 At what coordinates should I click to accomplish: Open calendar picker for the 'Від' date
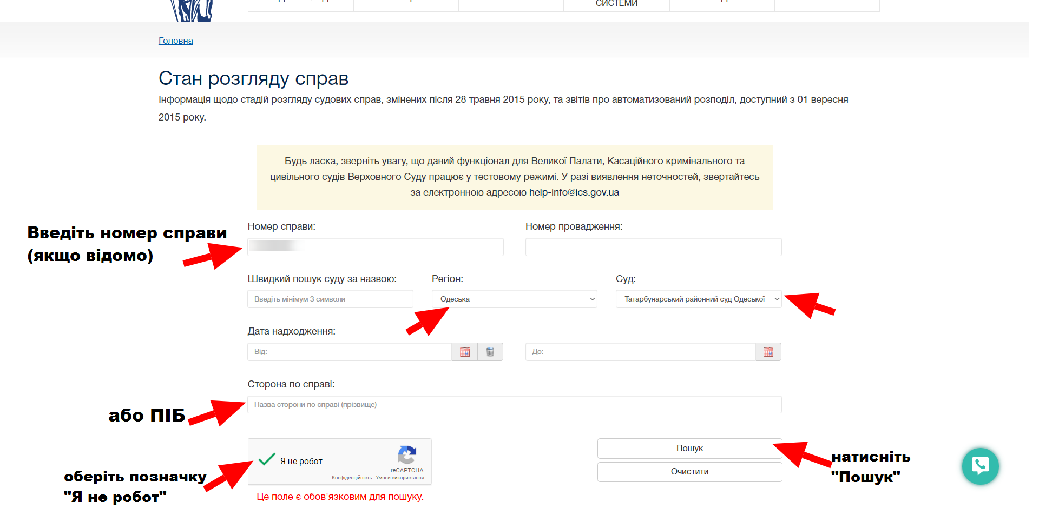click(x=464, y=352)
